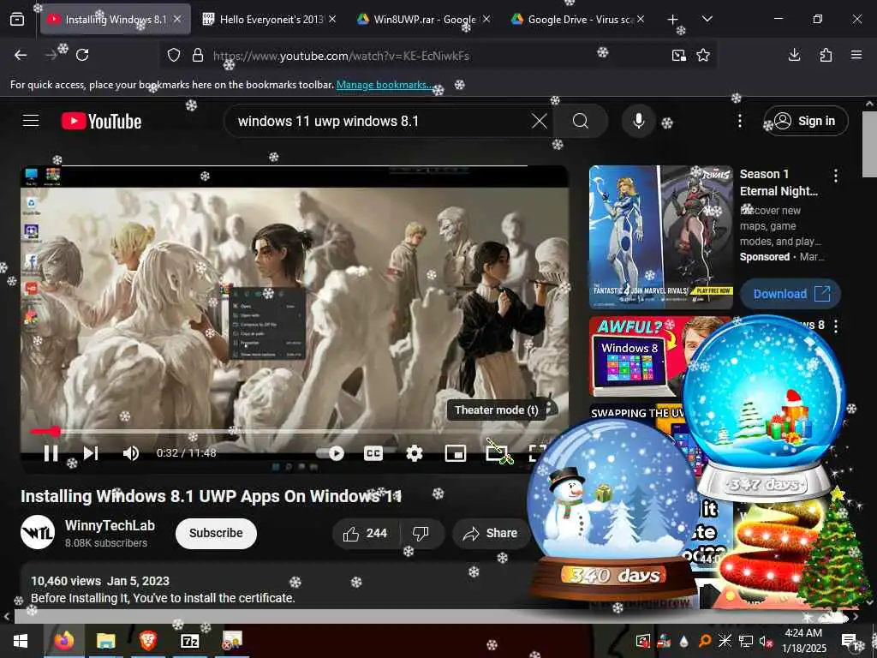Open Firefox View icon in tab bar
This screenshot has height=658, width=877.
17,20
